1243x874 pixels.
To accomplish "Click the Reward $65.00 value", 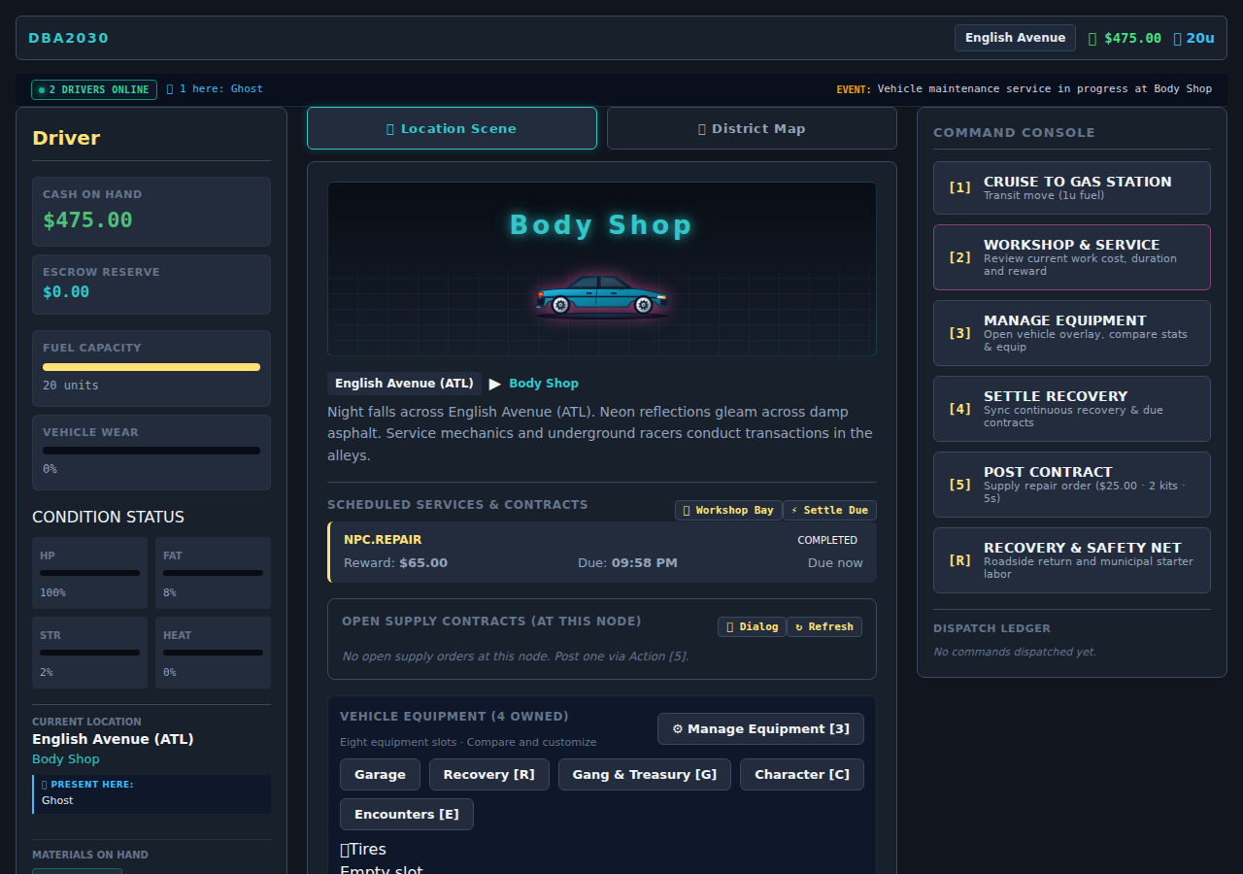I will pyautogui.click(x=423, y=562).
